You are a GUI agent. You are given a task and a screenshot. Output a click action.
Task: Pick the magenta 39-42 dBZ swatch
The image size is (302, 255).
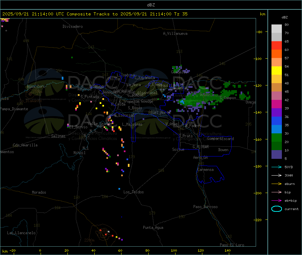click(x=276, y=104)
